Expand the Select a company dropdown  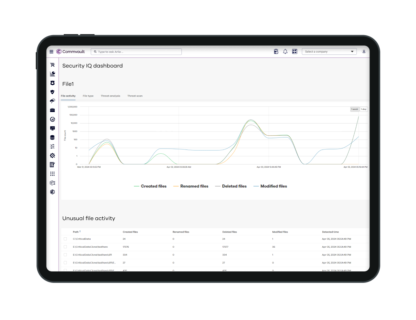click(329, 52)
